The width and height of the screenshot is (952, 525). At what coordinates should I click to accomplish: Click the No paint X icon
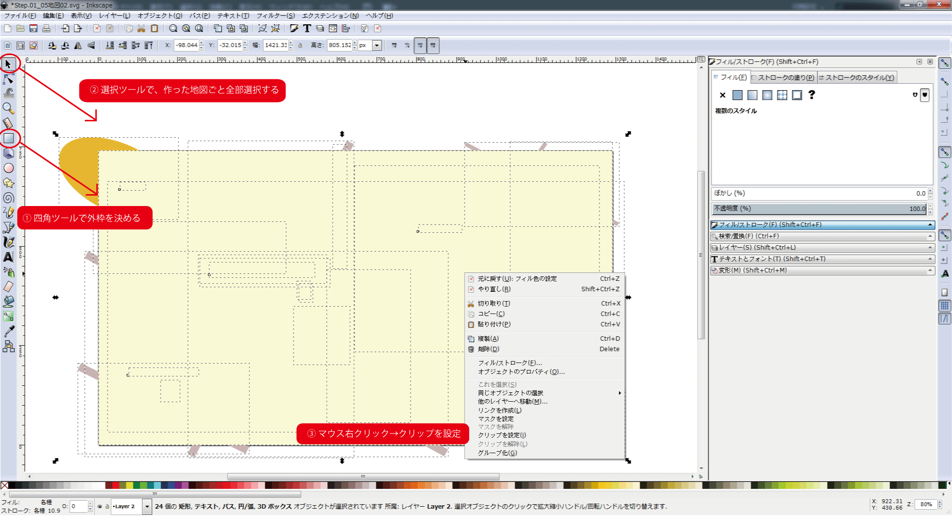click(x=722, y=95)
